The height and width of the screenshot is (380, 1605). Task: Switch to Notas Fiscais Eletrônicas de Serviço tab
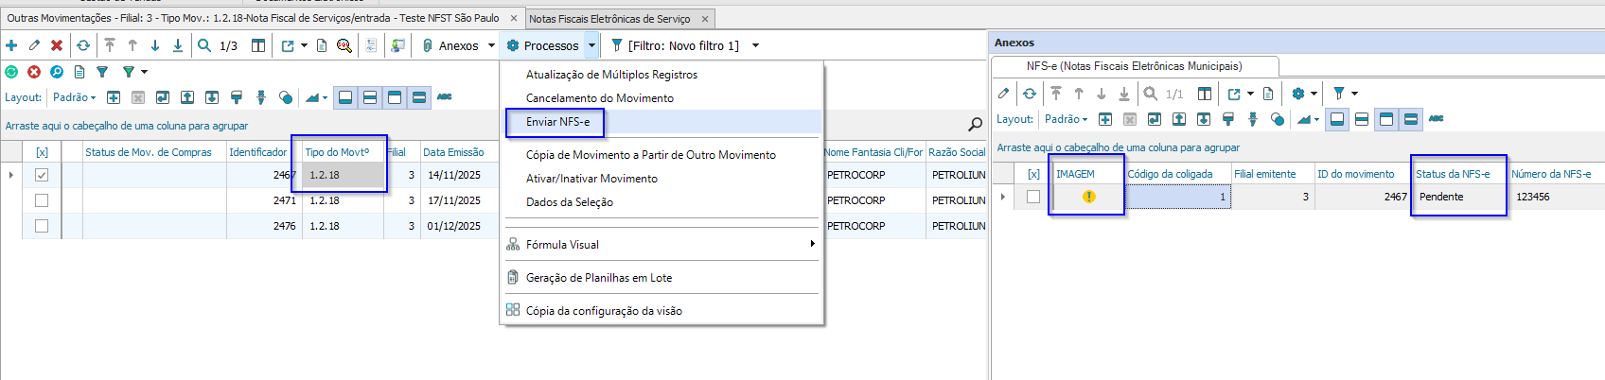(609, 19)
